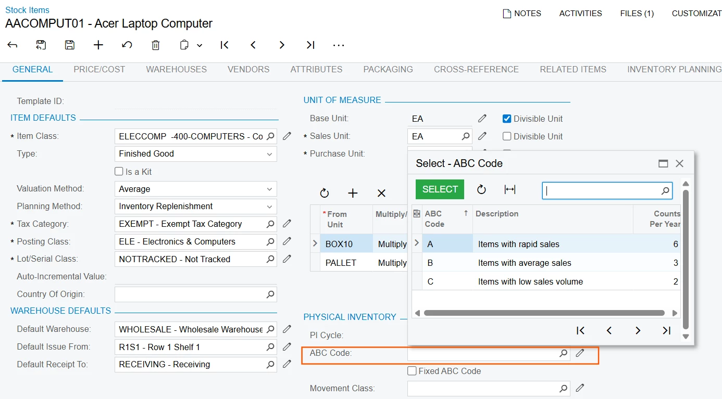This screenshot has width=722, height=399.
Task: Undo changes with the cancel icon
Action: coord(127,45)
